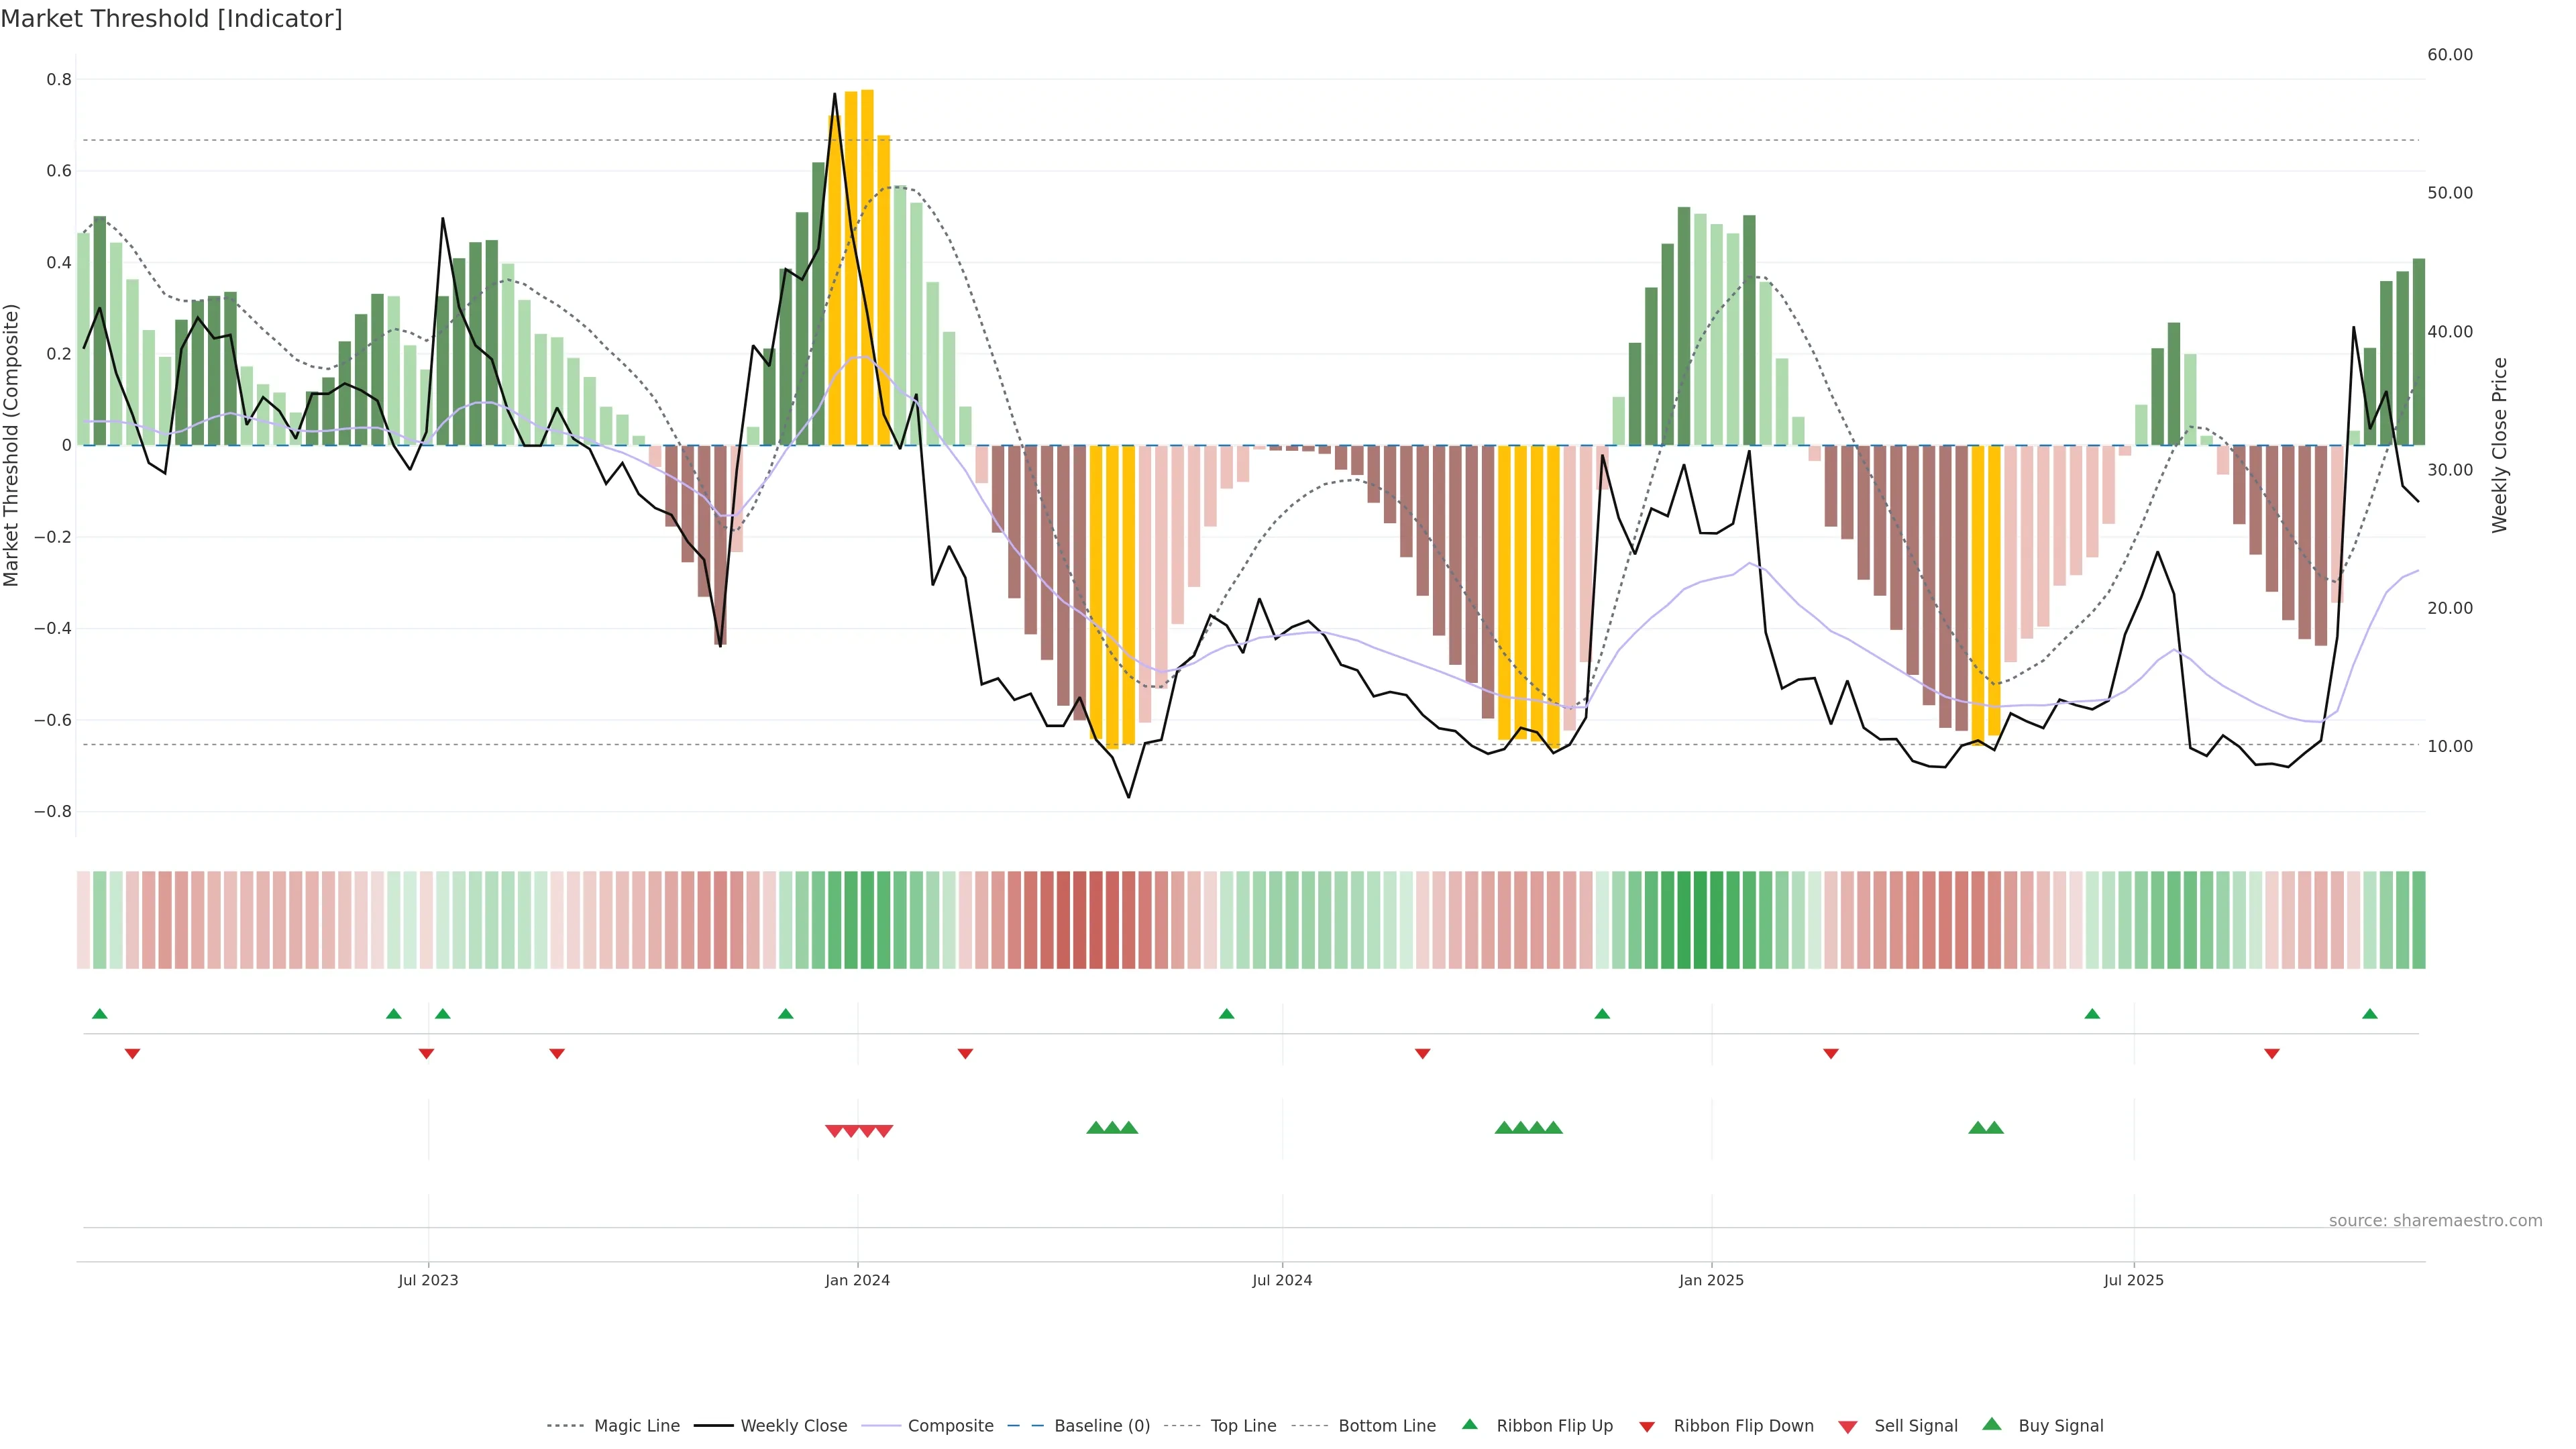
Task: Select the leftmost ribbon flip up marker
Action: pos(99,1014)
